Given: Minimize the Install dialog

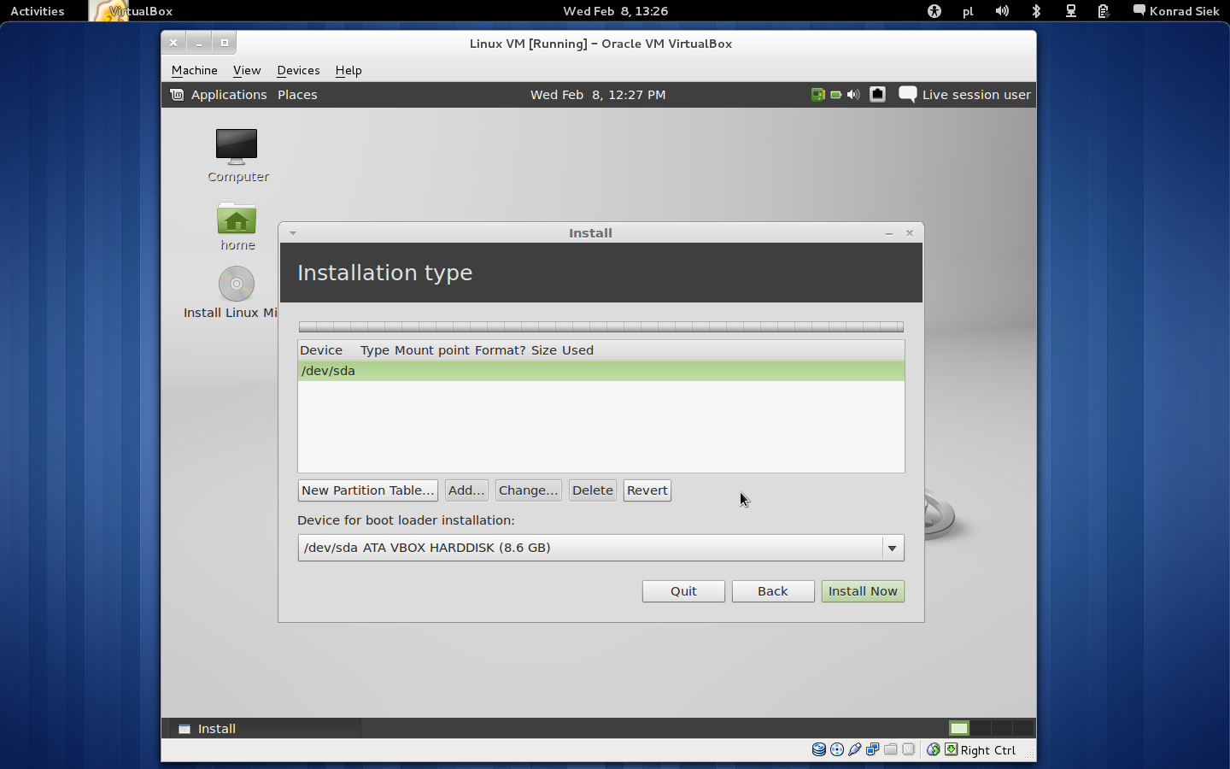Looking at the screenshot, I should 889,233.
